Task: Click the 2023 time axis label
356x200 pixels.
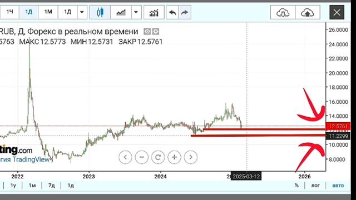Action: pos(89,177)
